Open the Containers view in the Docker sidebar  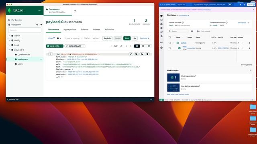161,16
